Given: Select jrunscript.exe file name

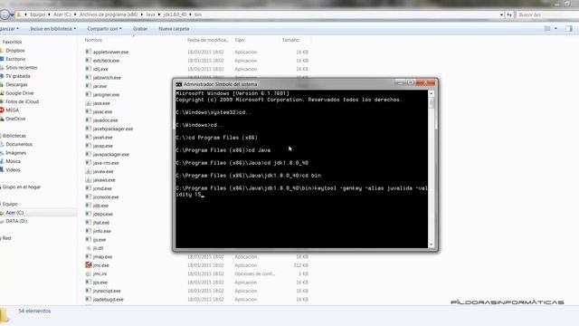Looking at the screenshot, I should [107, 291].
